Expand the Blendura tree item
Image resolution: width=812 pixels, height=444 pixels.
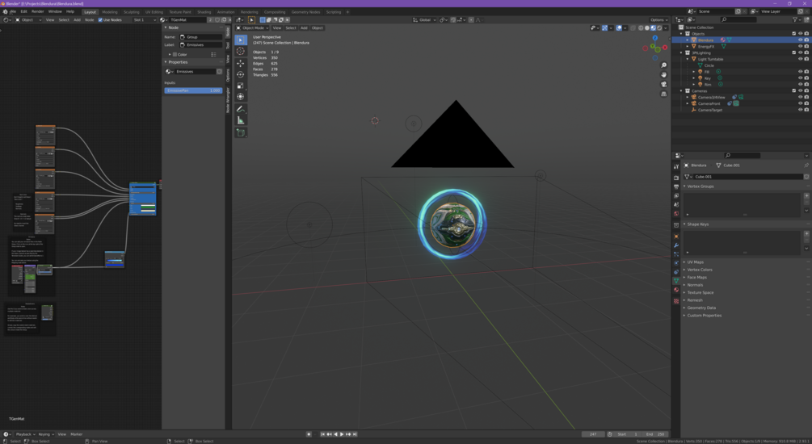coord(688,40)
